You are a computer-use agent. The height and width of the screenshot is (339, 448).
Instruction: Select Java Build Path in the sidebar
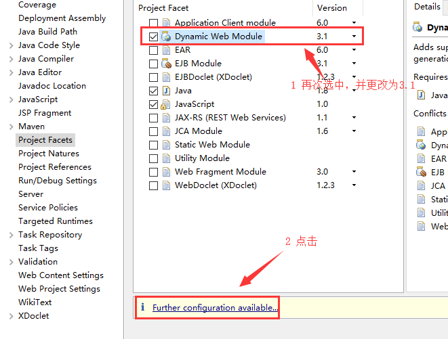[x=47, y=31]
